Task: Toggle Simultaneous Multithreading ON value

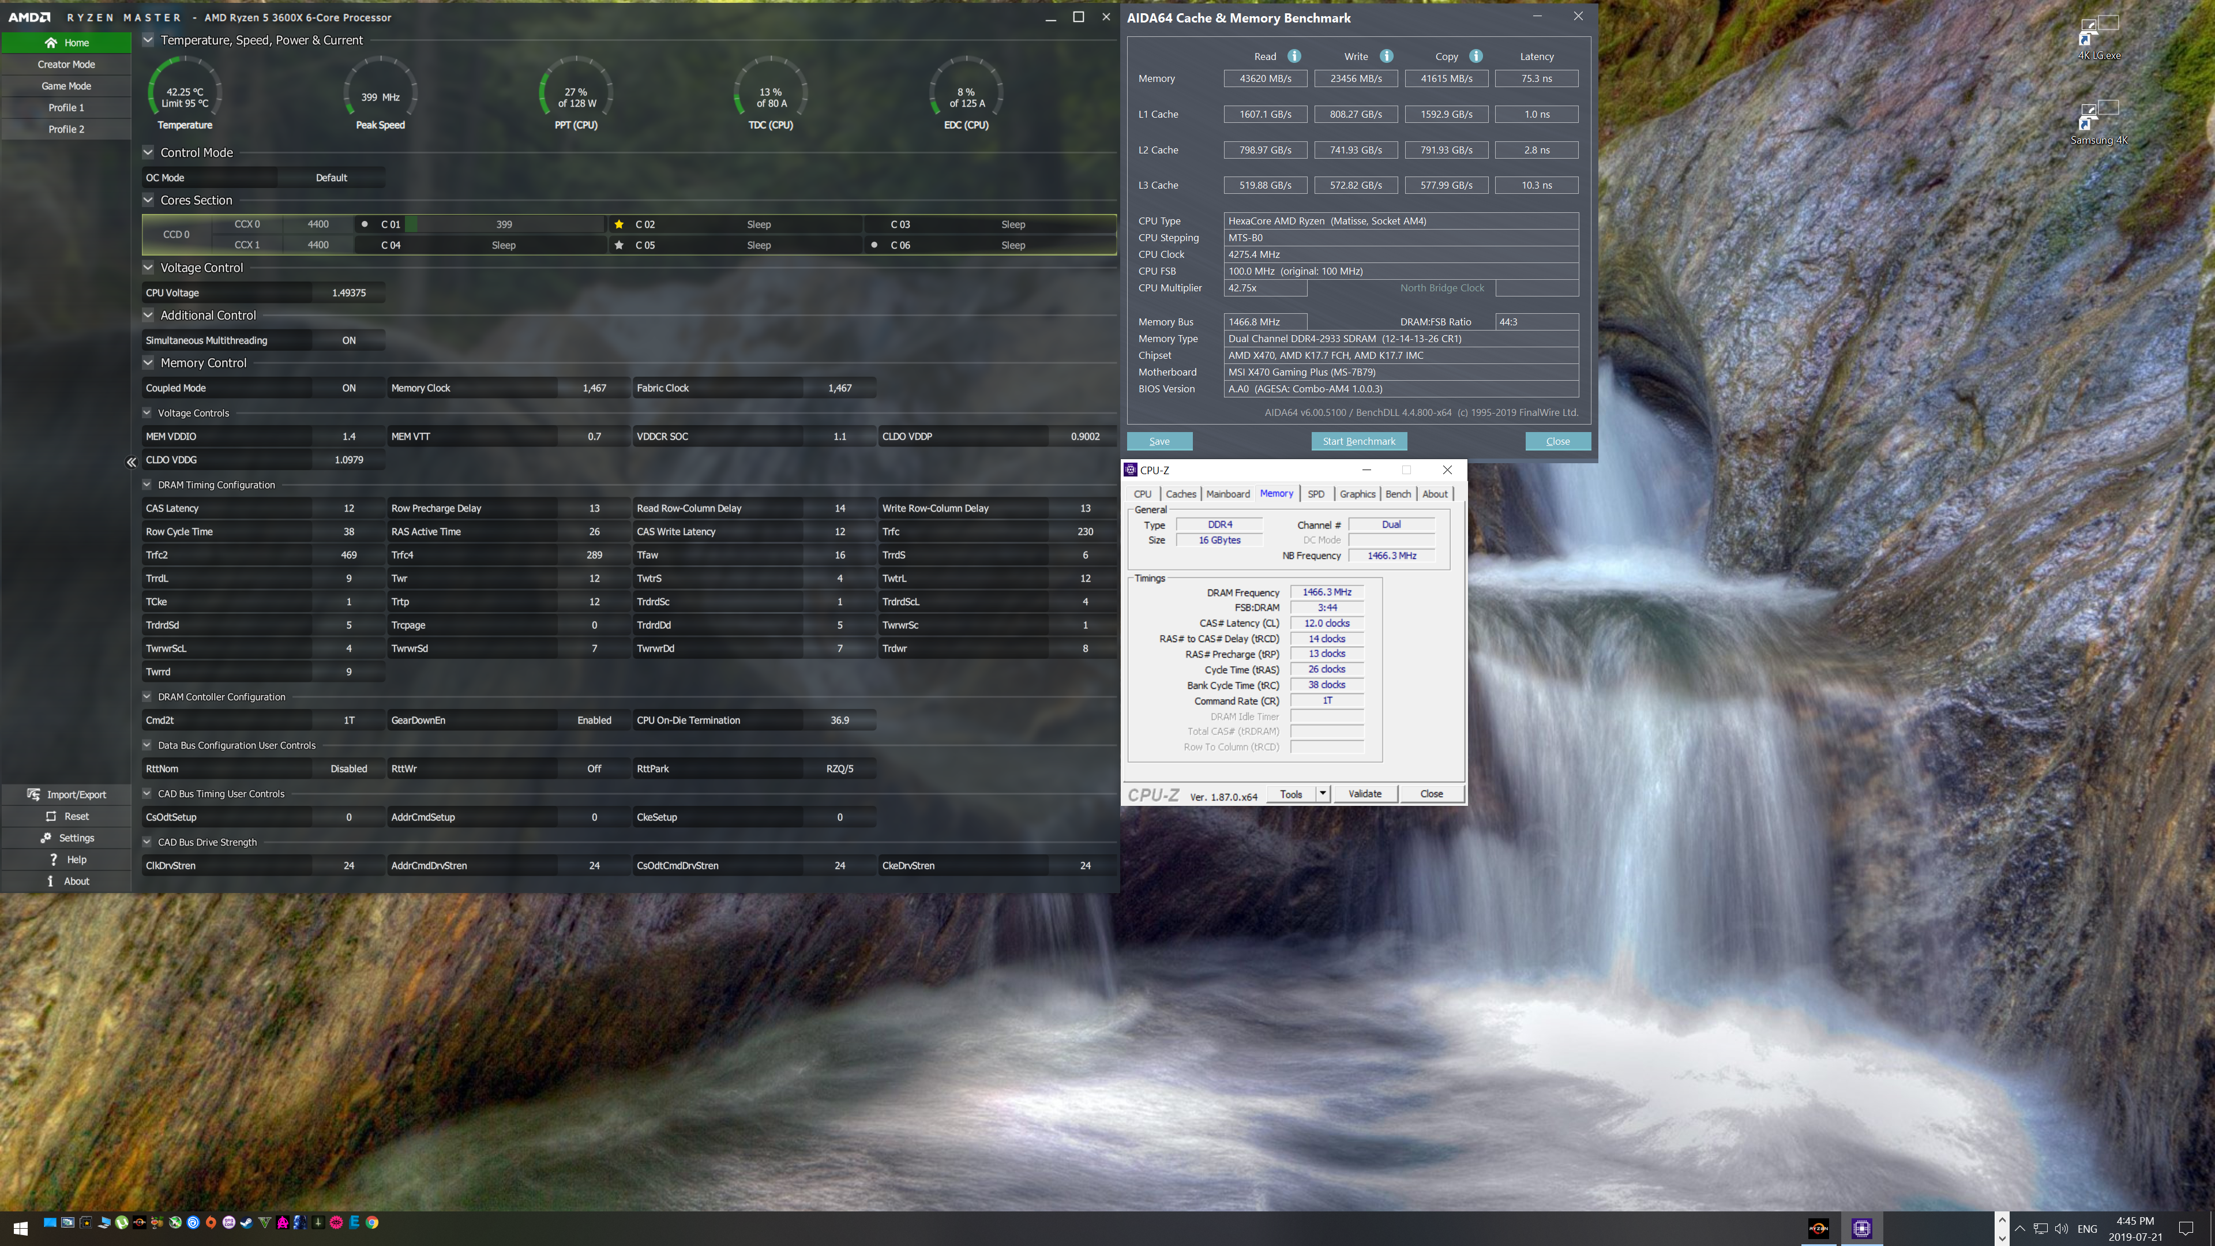Action: click(348, 340)
